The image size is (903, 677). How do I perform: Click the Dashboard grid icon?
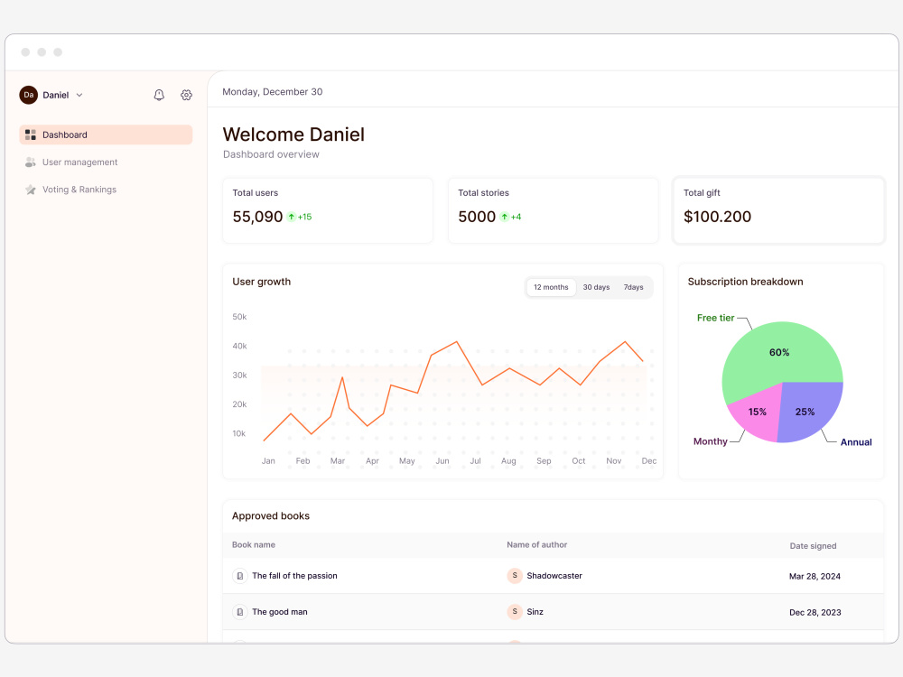click(x=31, y=134)
